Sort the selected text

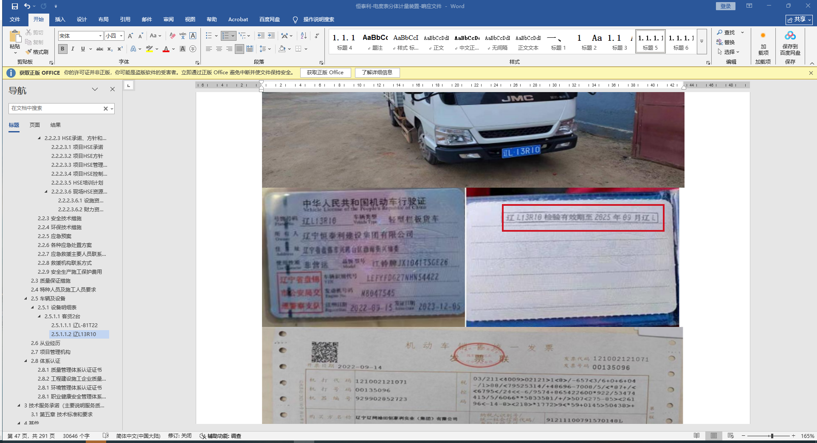point(304,36)
